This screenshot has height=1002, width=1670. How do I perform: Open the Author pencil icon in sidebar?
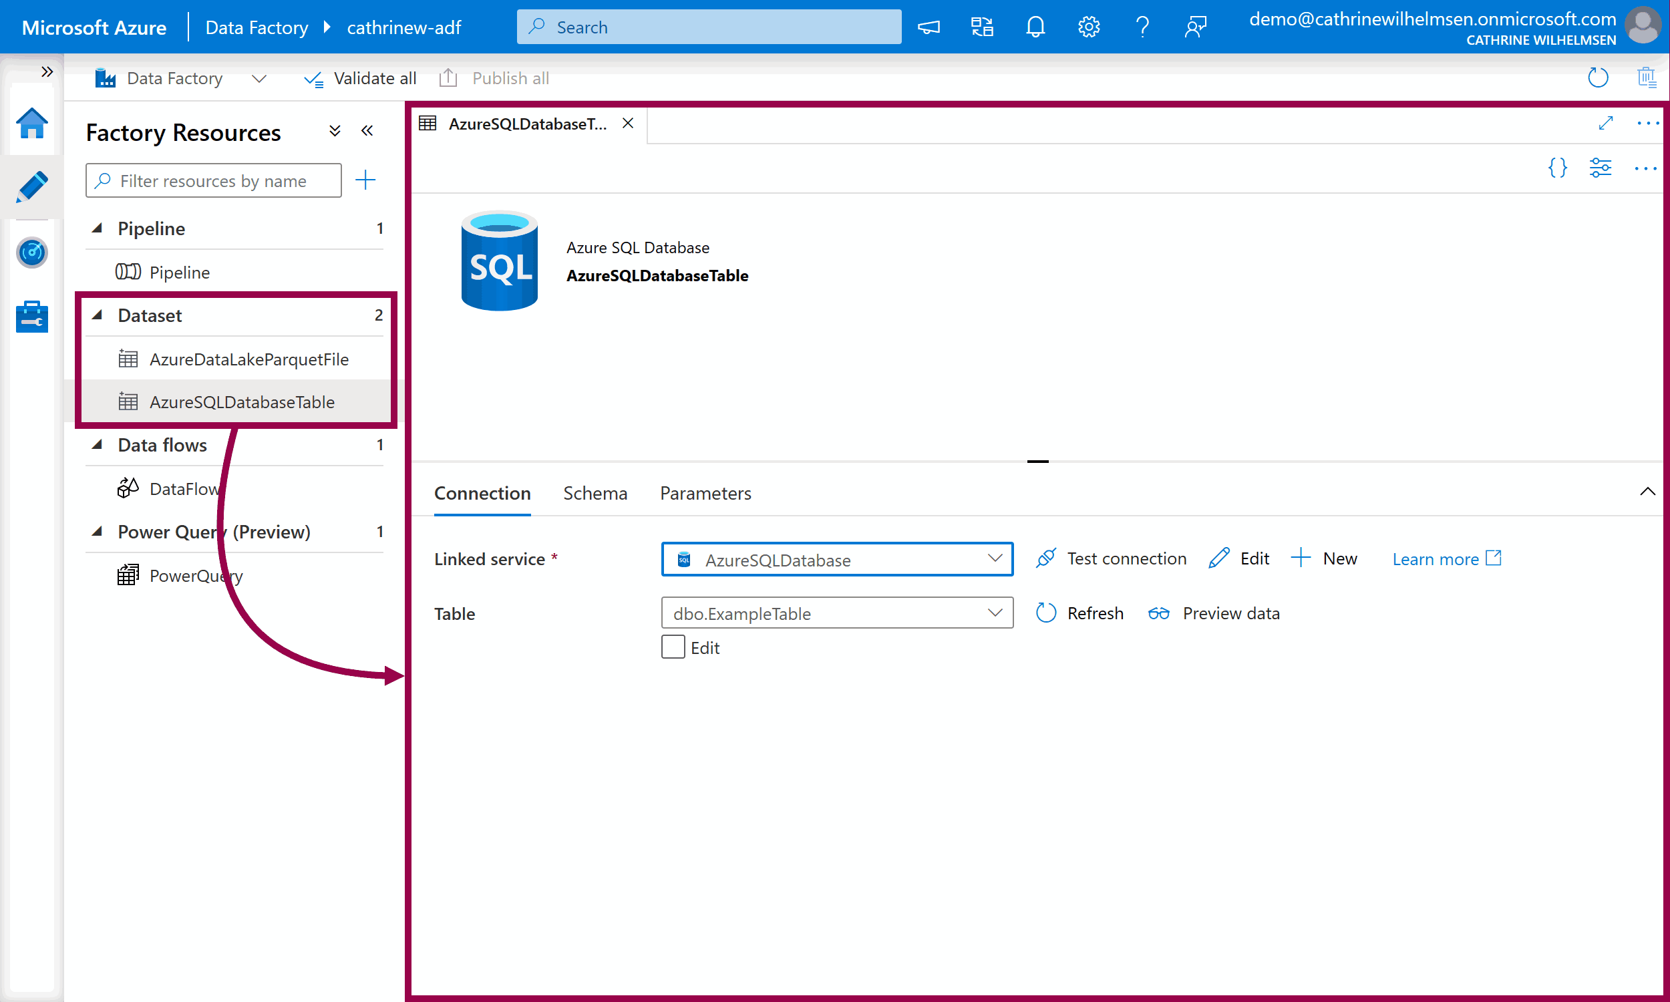click(31, 186)
